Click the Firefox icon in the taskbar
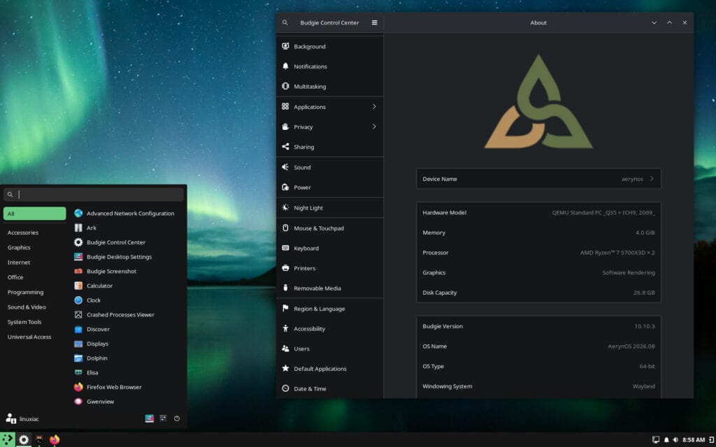Image resolution: width=716 pixels, height=447 pixels. 55,440
